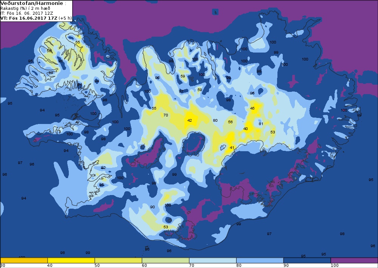Click the map value '70' beside the 55

tap(166, 115)
